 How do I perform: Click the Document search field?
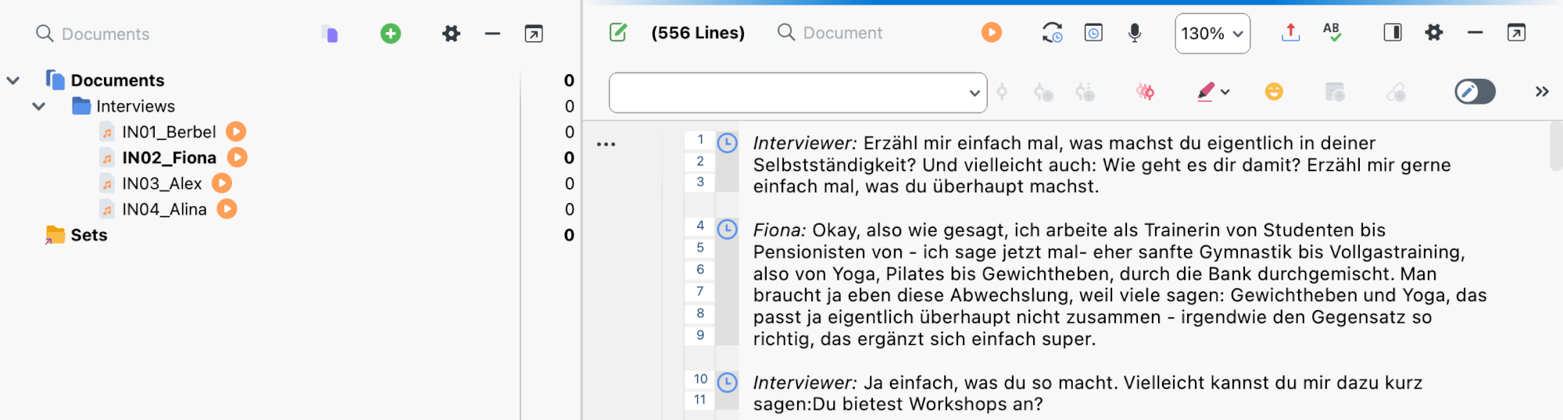point(842,33)
